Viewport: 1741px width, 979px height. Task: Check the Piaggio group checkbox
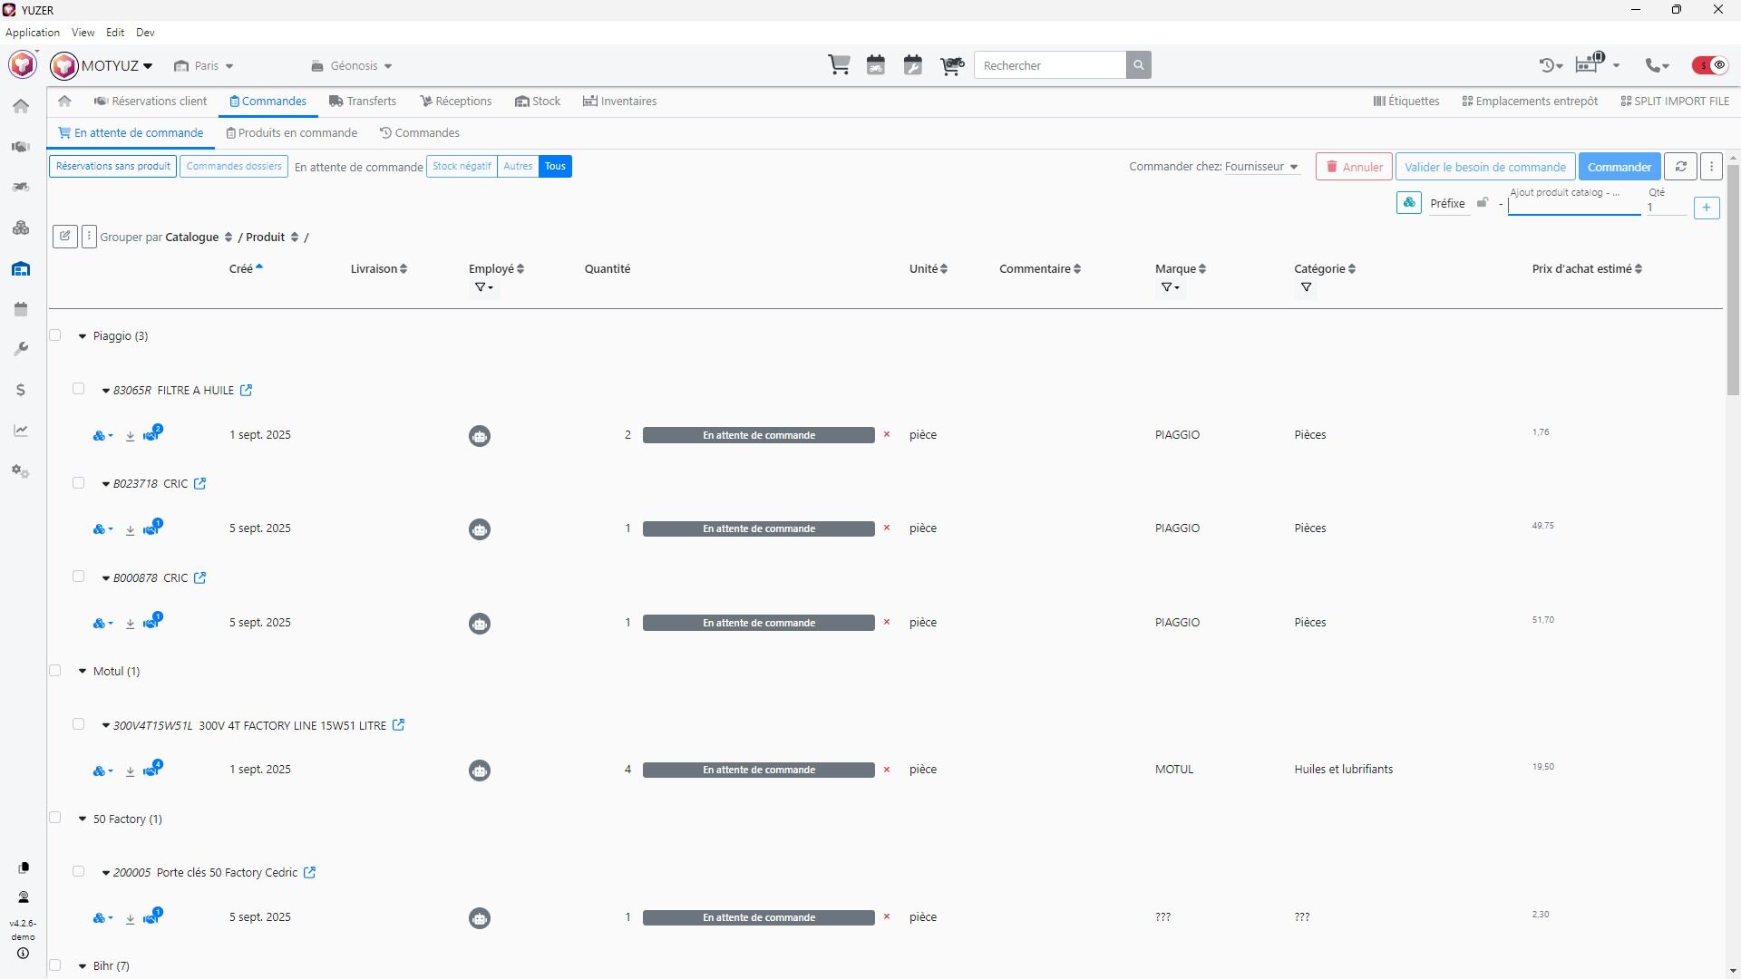point(55,335)
